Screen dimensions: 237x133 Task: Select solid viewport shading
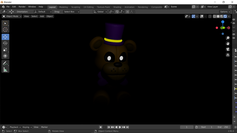click(218, 16)
